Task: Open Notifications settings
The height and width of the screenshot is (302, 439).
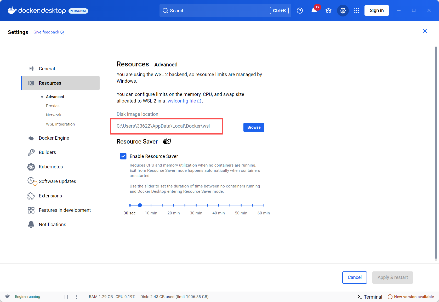Action: [60, 224]
